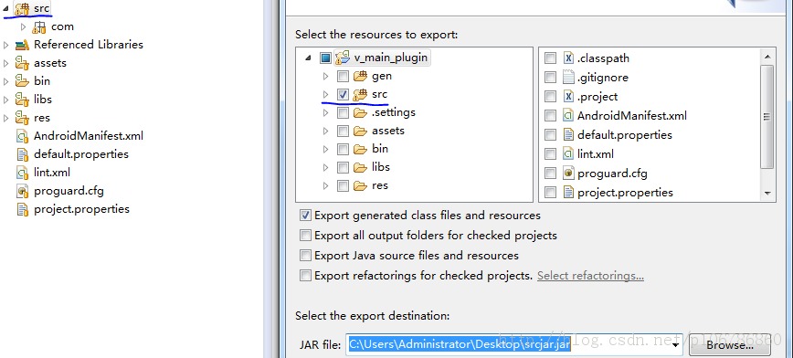This screenshot has height=358, width=793.
Task: Click the default.properties file icon in Package Explorer
Action: 22,154
